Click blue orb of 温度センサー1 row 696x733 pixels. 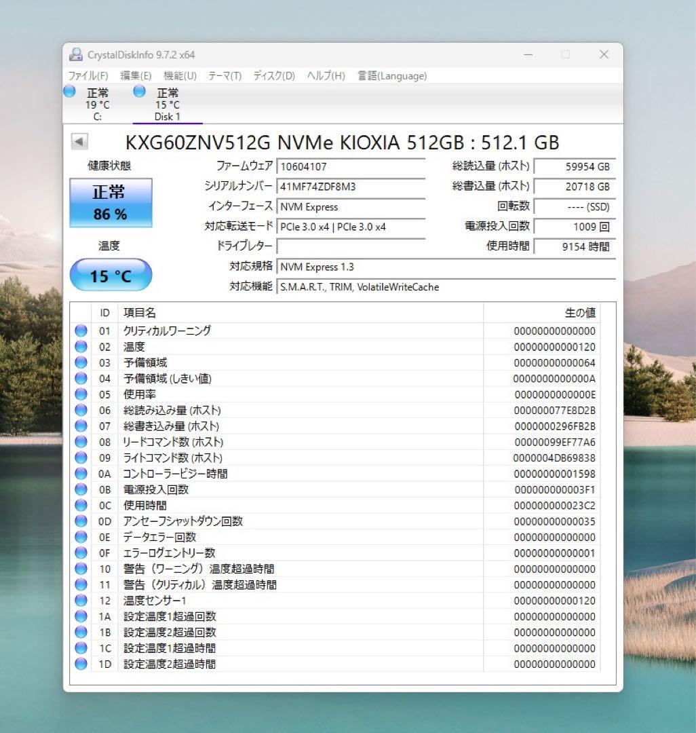point(81,601)
